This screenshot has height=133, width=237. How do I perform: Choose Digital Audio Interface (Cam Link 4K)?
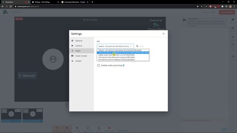click(123, 55)
